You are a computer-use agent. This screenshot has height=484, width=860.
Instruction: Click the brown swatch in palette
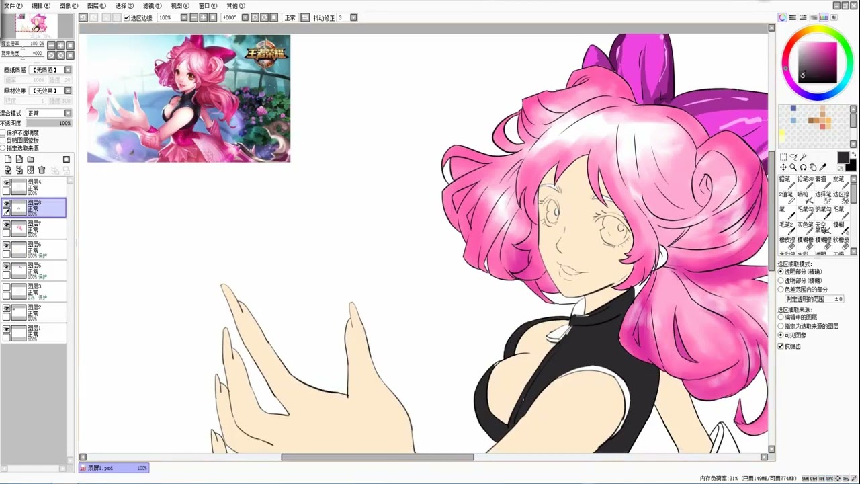point(811,120)
